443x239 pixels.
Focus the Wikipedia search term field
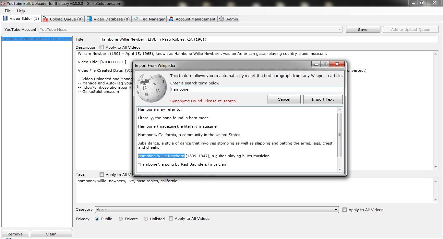(x=257, y=89)
